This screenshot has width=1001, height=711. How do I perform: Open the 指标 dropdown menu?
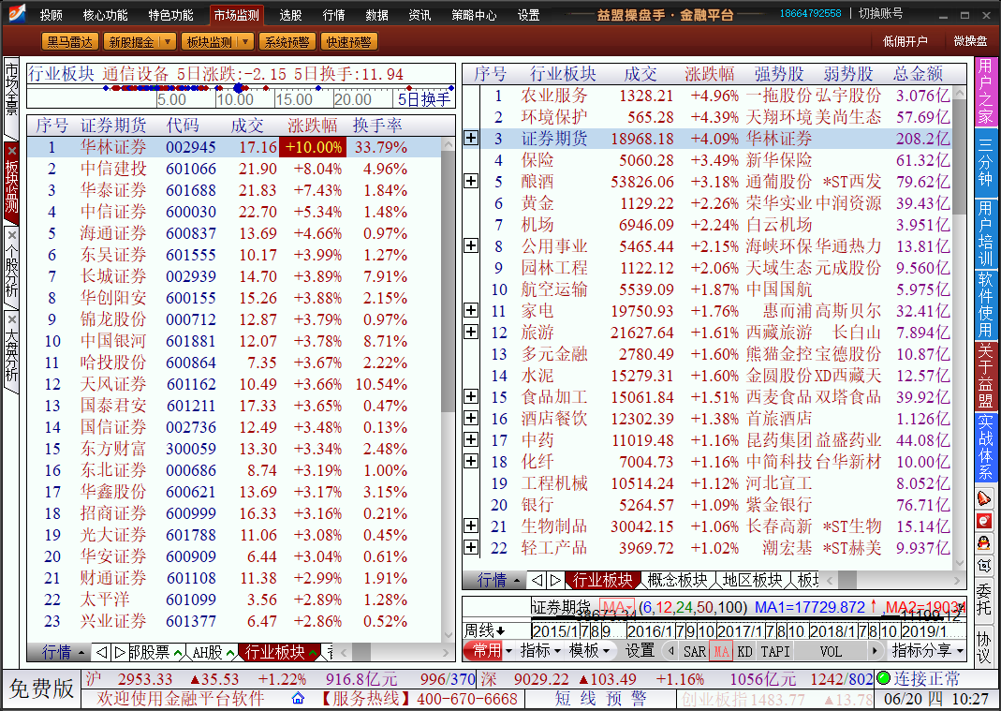(540, 651)
